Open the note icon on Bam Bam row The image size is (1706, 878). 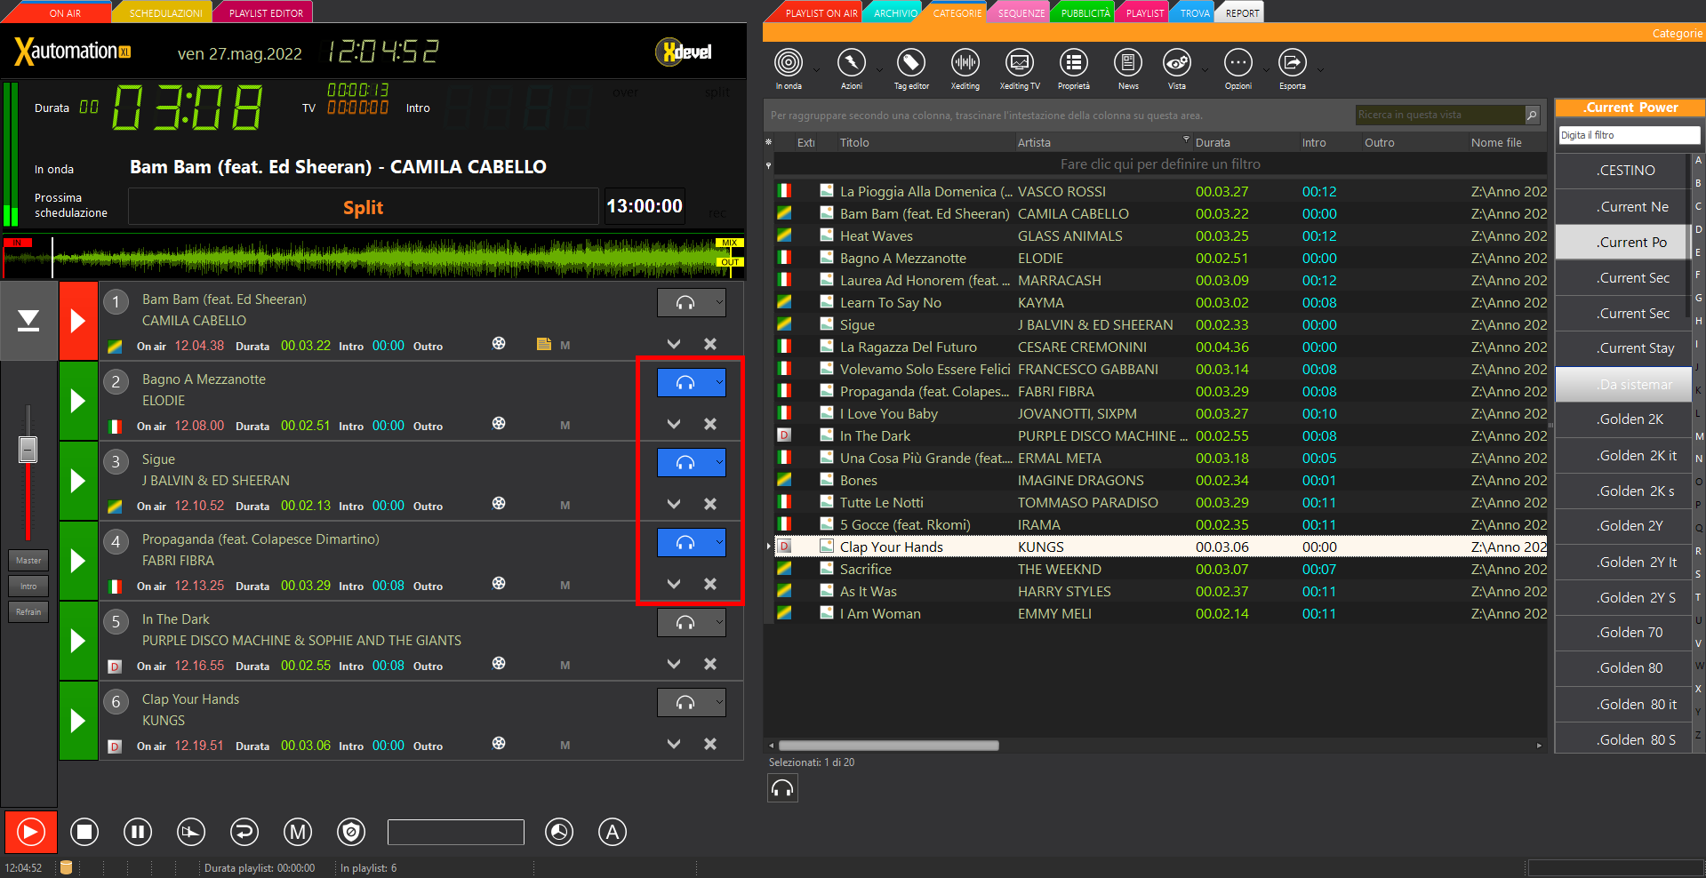[544, 344]
